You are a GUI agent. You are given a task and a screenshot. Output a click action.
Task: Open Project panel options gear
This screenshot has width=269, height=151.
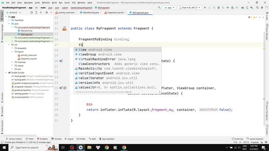(47, 13)
